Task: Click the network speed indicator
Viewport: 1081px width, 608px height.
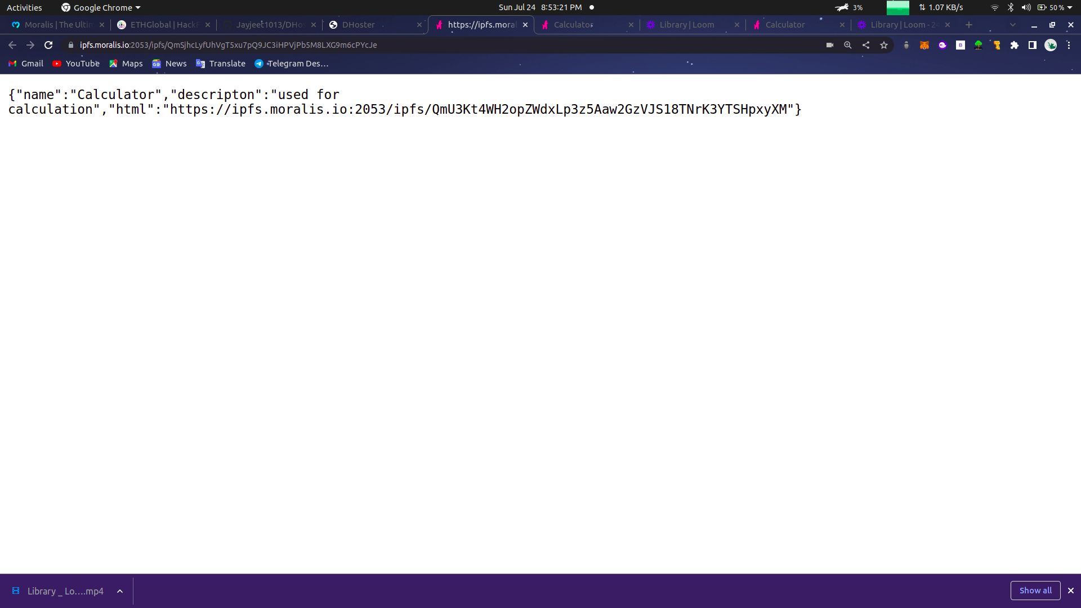Action: coord(941,7)
